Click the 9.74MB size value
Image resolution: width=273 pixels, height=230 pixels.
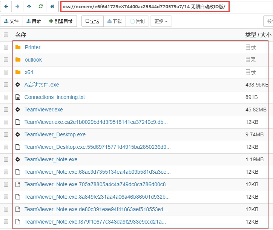(x=255, y=134)
